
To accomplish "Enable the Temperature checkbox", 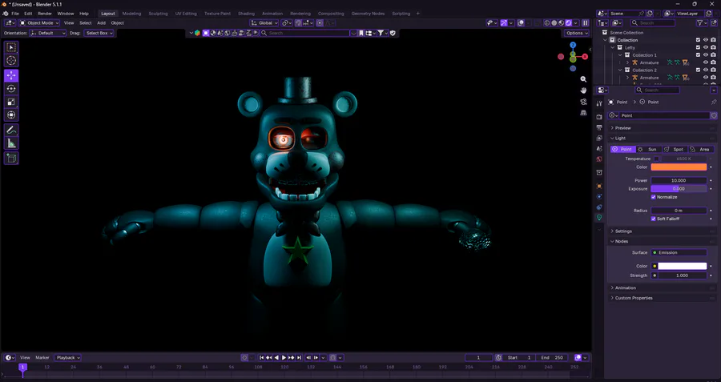I will coord(657,159).
